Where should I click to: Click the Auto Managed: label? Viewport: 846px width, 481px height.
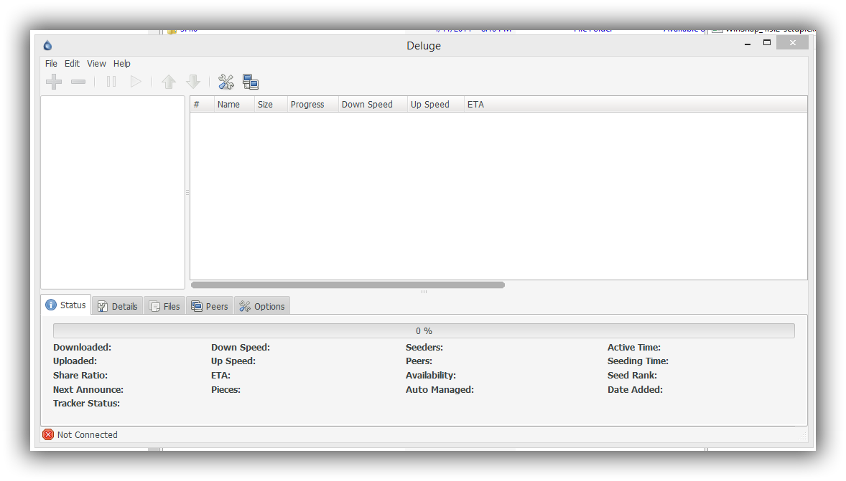click(440, 389)
